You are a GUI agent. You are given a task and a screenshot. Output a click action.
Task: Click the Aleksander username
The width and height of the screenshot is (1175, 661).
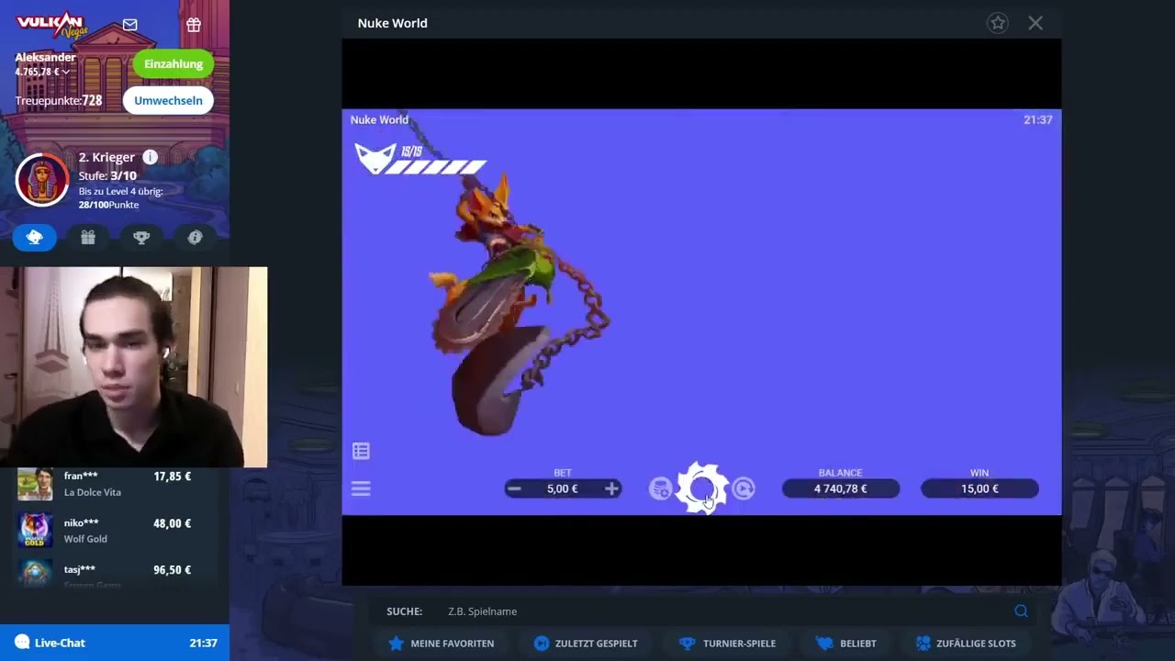tap(45, 57)
